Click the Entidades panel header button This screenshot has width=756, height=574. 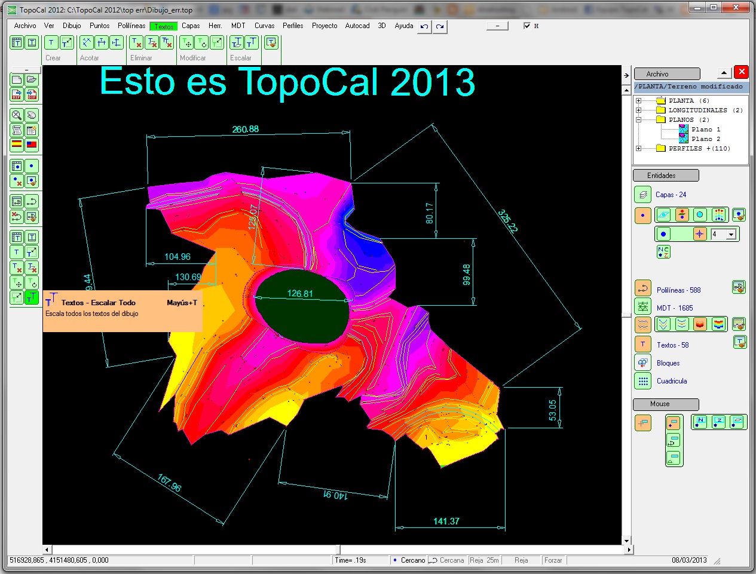click(666, 176)
